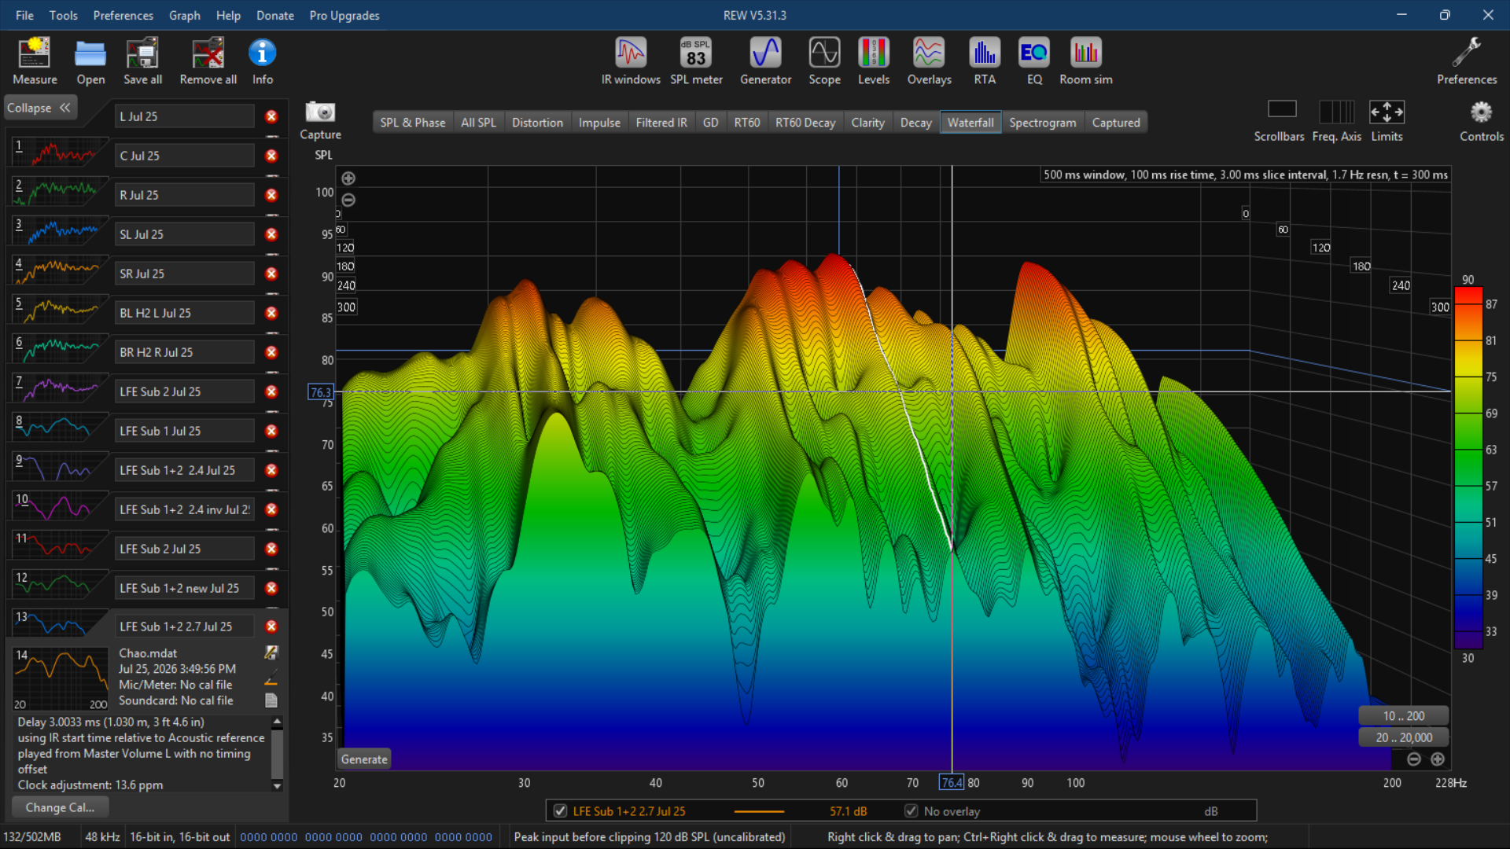Click the Save all icon

click(142, 61)
